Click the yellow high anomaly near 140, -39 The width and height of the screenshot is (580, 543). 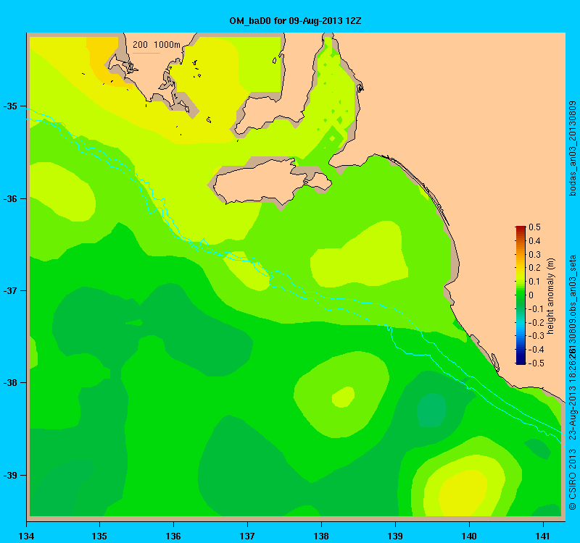[463, 493]
